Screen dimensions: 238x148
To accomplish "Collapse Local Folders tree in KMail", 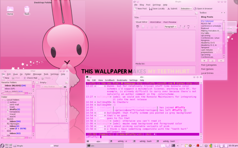I will (x=2, y=100).
